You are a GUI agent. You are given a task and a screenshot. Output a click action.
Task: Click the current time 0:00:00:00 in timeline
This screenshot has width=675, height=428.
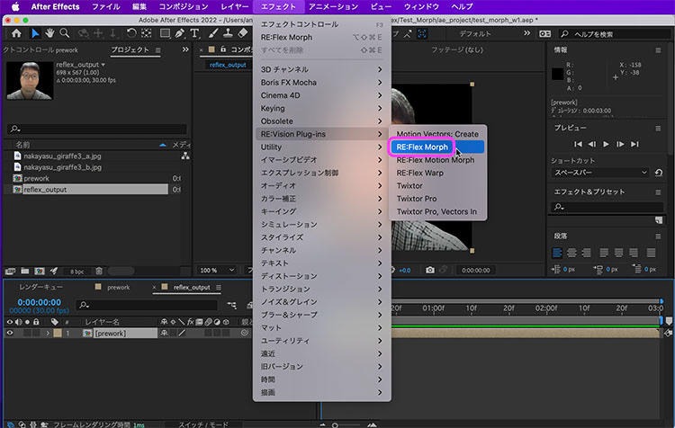coord(39,302)
